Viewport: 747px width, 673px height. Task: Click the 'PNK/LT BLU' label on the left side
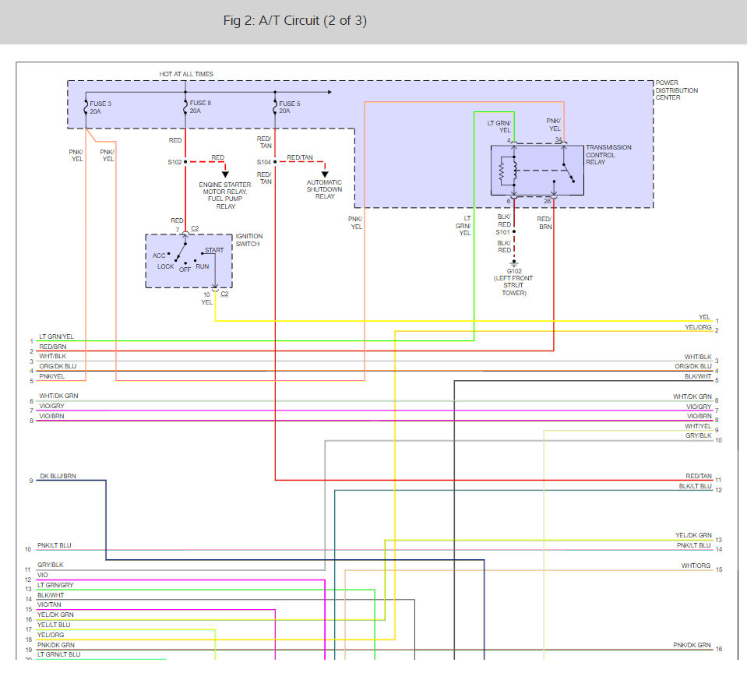(x=55, y=545)
